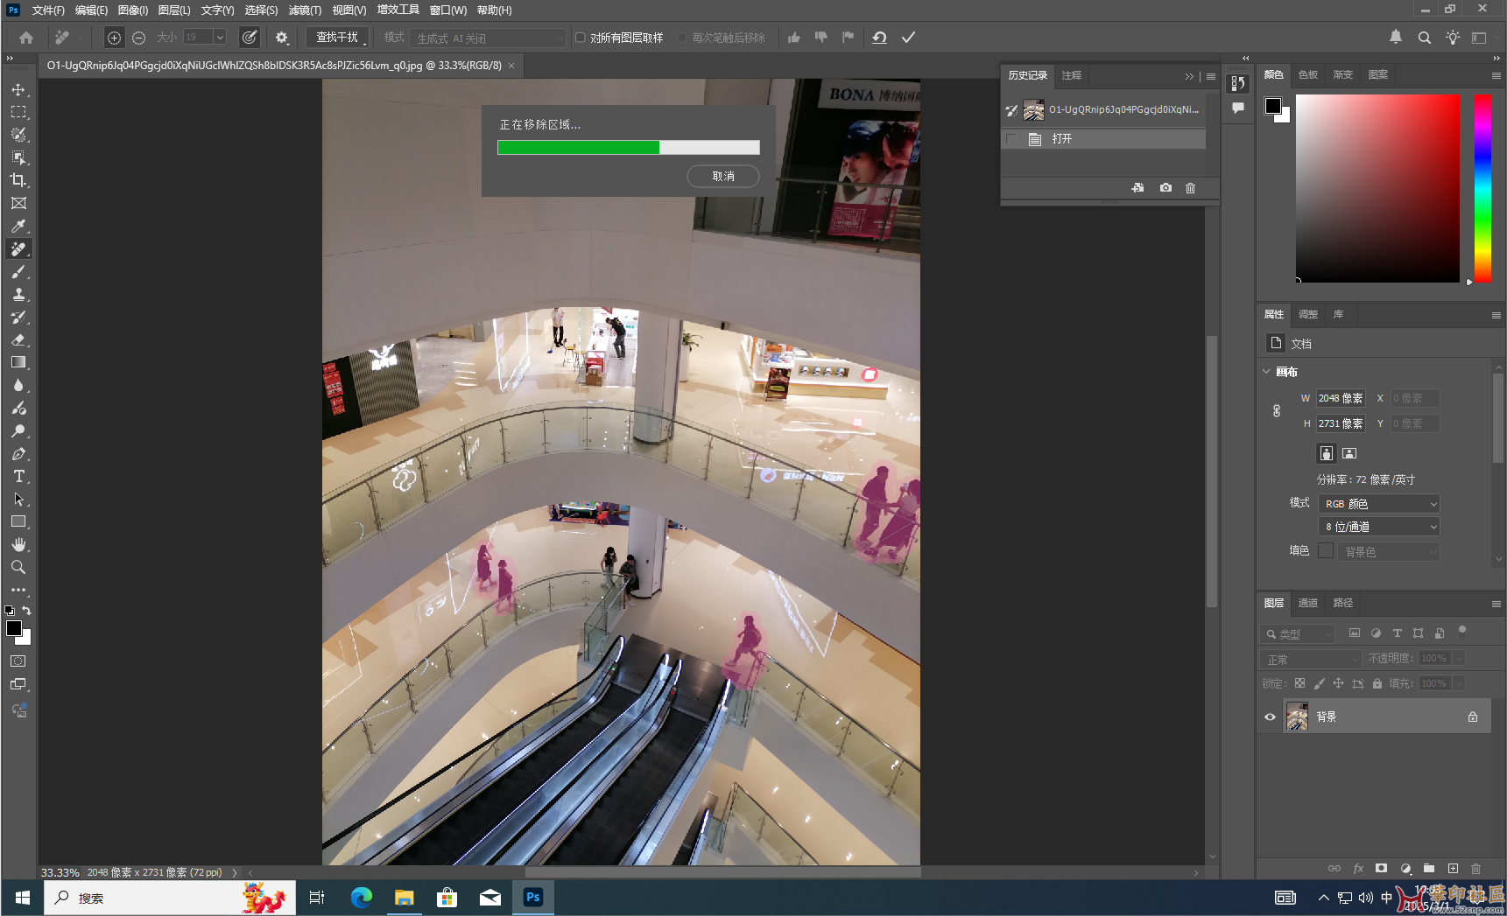Click the Home icon in options bar

coord(26,38)
